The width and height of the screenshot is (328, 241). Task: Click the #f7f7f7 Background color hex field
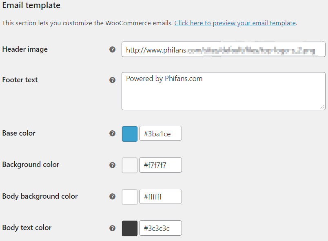160,165
